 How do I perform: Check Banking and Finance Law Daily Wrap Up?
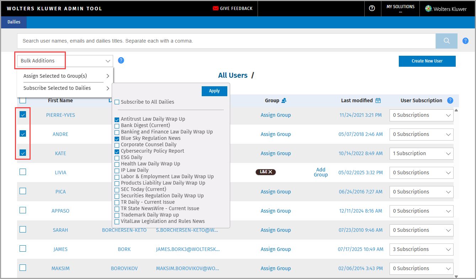pos(117,132)
